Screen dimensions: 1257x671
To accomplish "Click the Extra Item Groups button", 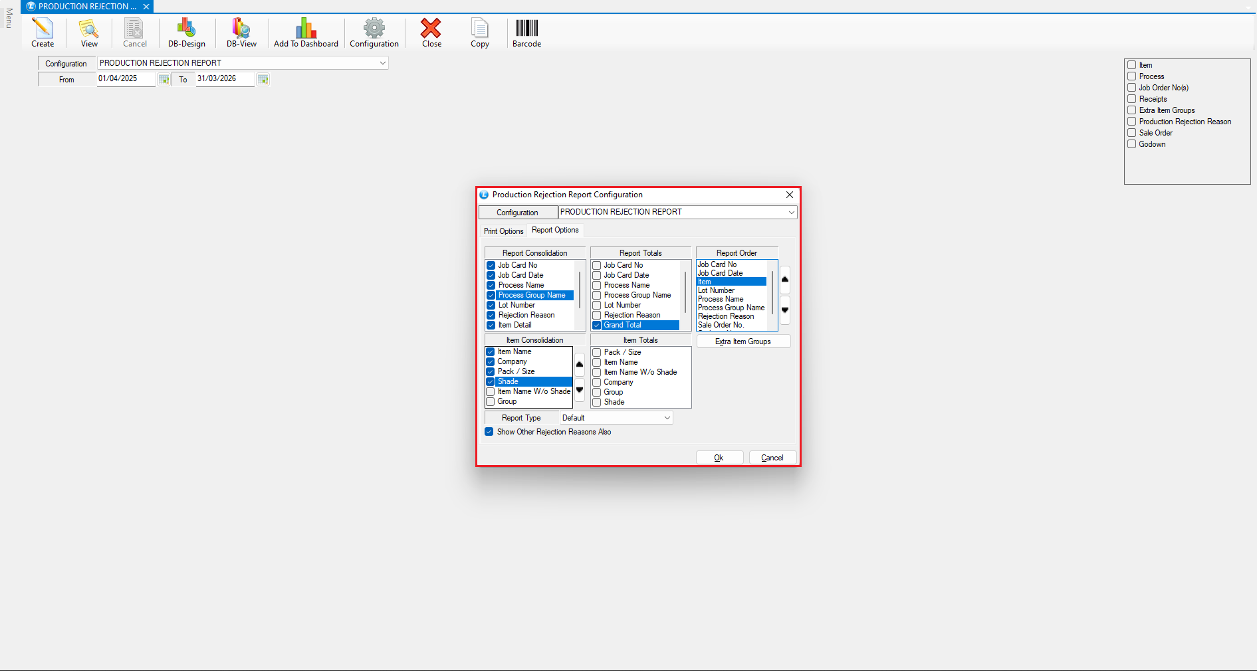I will point(743,341).
